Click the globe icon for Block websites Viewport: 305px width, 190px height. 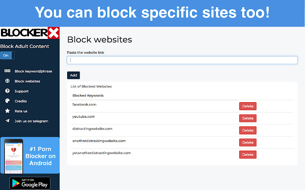point(7,81)
